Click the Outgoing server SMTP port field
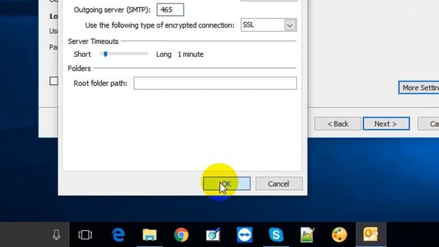 pyautogui.click(x=170, y=10)
